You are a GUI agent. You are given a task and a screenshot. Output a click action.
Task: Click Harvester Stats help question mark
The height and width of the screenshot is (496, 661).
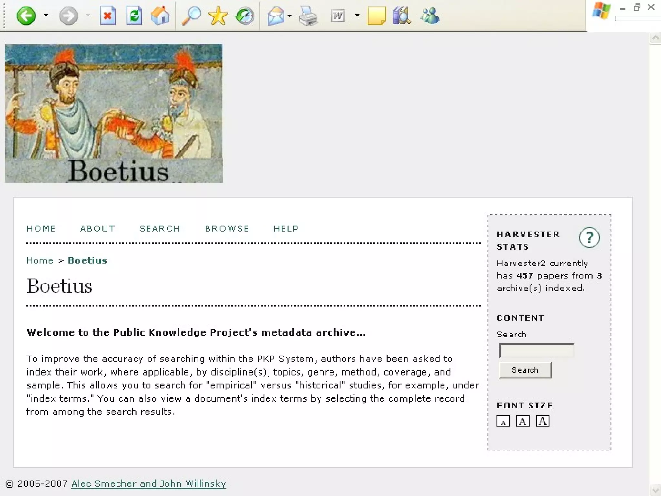pyautogui.click(x=589, y=238)
